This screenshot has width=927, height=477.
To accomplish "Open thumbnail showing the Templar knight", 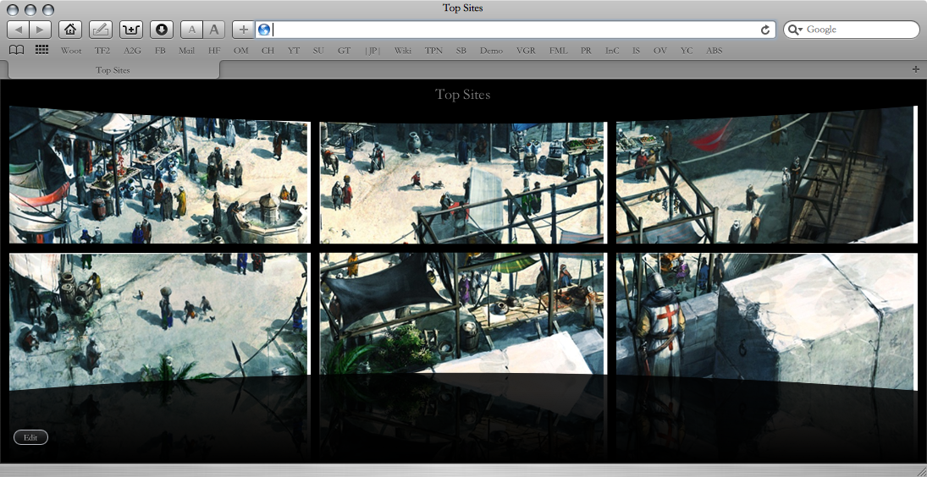I will 766,321.
